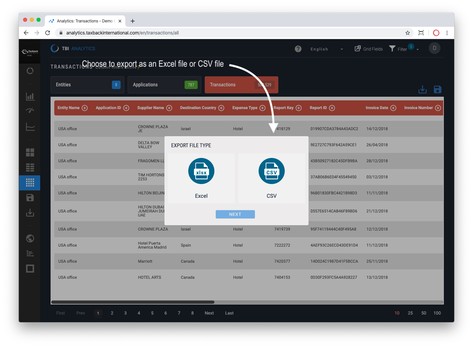The image size is (473, 347).
Task: Expand the Invoice Date column plus icon
Action: click(x=393, y=108)
